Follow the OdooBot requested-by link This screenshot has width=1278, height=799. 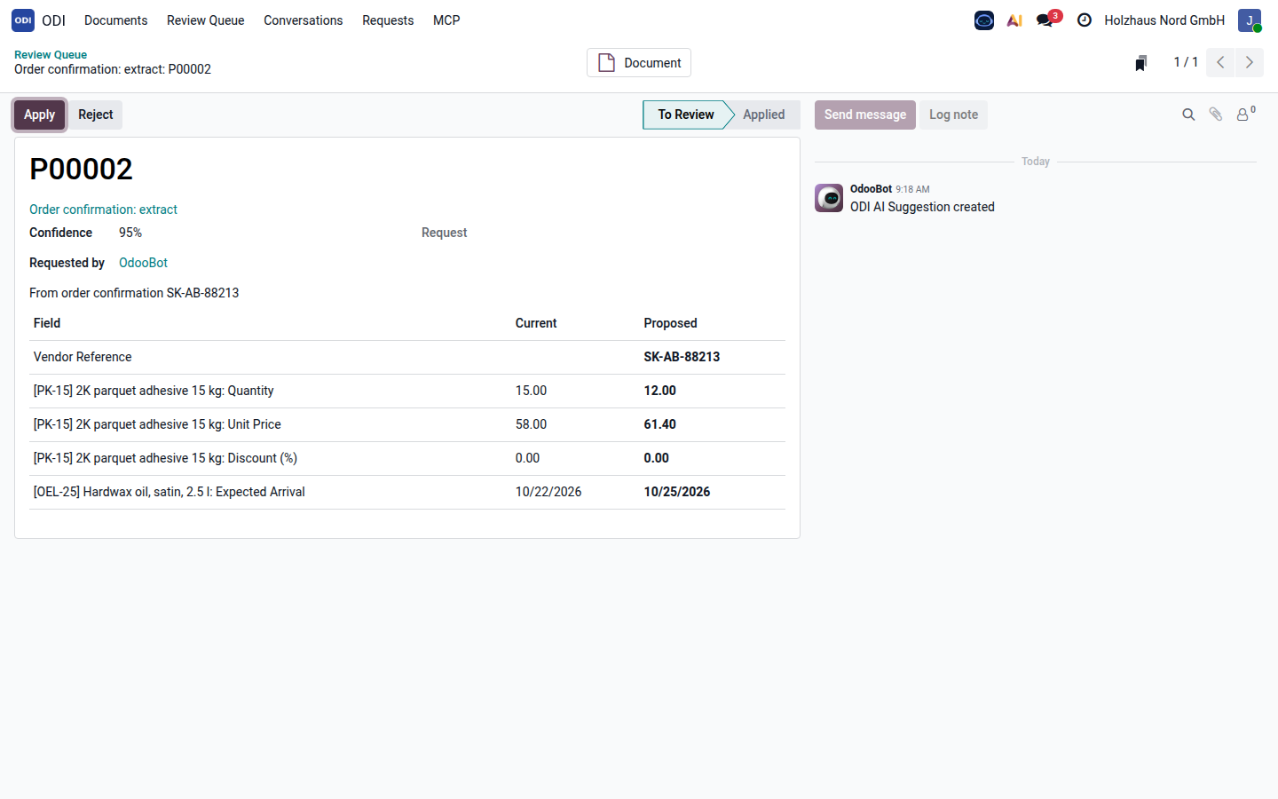point(143,263)
